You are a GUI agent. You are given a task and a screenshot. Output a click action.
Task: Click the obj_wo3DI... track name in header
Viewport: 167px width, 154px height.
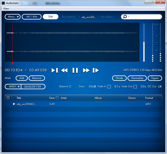click(x=89, y=17)
